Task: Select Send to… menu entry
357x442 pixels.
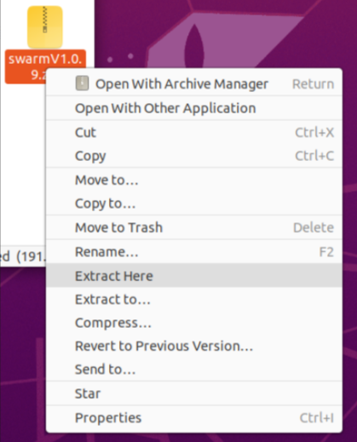Action: click(194, 369)
